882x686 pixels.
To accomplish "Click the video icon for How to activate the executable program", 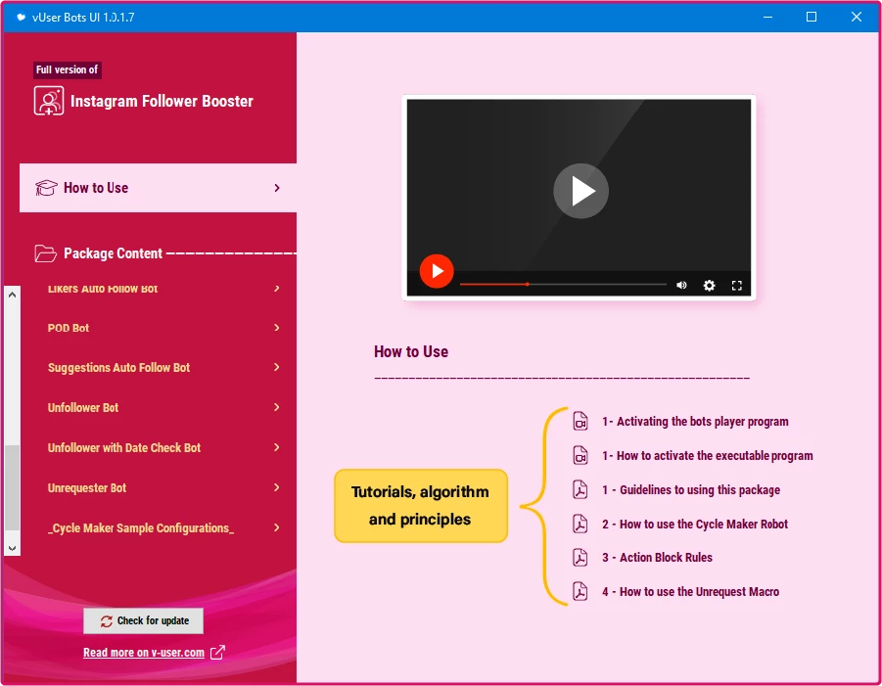I will point(580,455).
